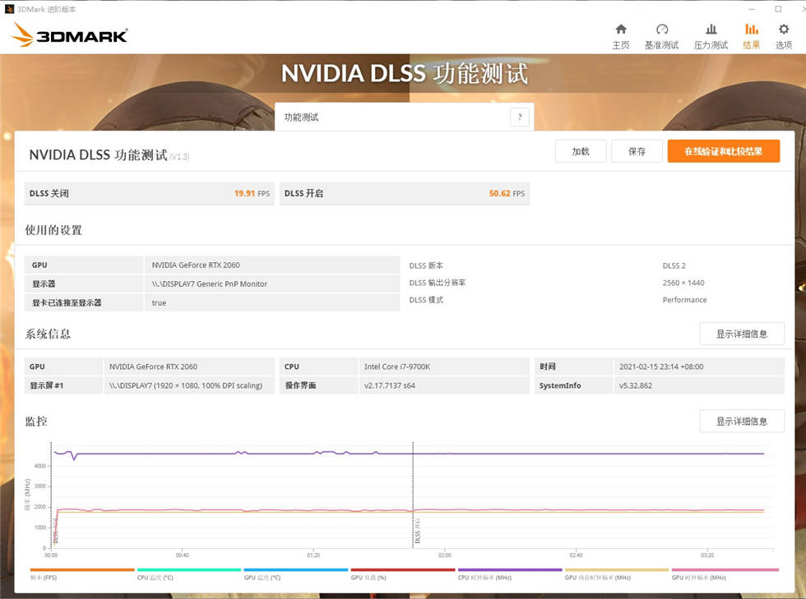Viewport: 806px width, 599px height.
Task: Click the 2560 × 1440 resolution value
Action: tap(683, 283)
